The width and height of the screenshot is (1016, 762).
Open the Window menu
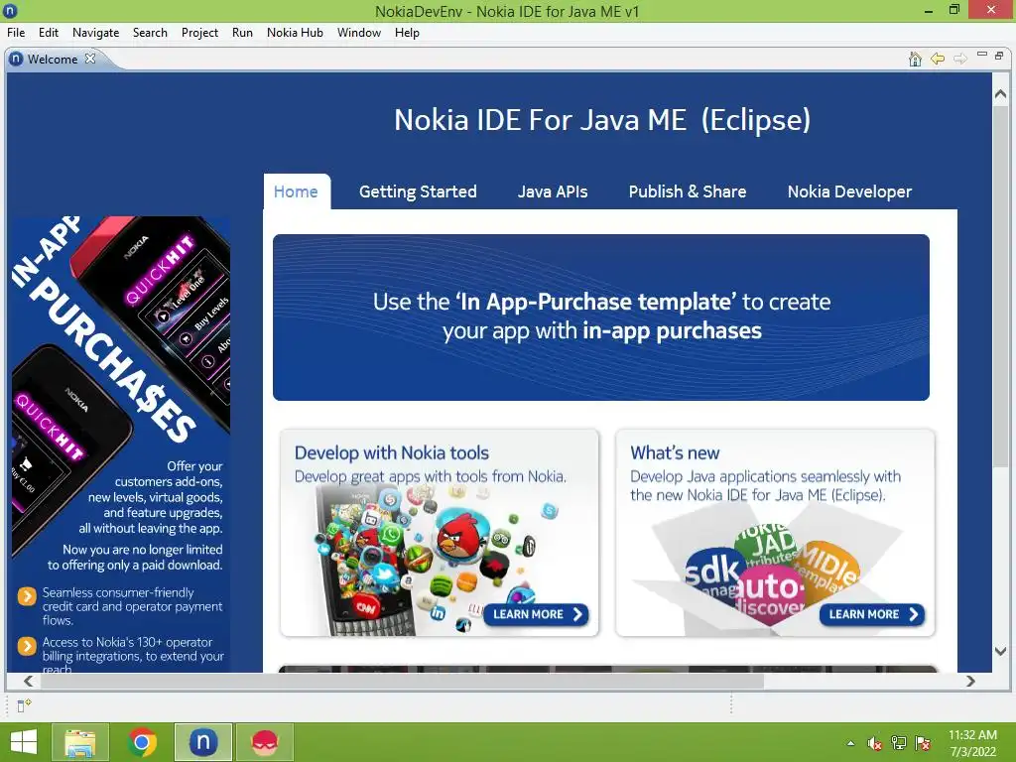pyautogui.click(x=359, y=33)
